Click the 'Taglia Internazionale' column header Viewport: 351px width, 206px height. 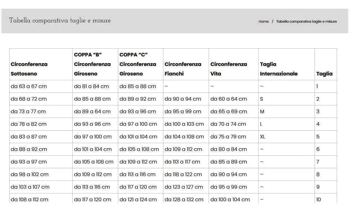pyautogui.click(x=278, y=69)
